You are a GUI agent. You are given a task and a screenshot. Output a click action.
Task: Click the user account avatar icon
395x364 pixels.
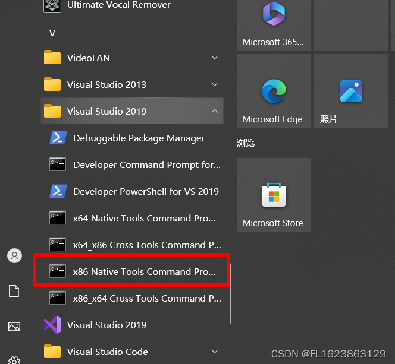pos(15,256)
